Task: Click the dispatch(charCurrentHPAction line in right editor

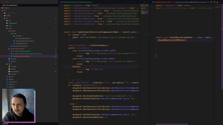Action: [172, 40]
